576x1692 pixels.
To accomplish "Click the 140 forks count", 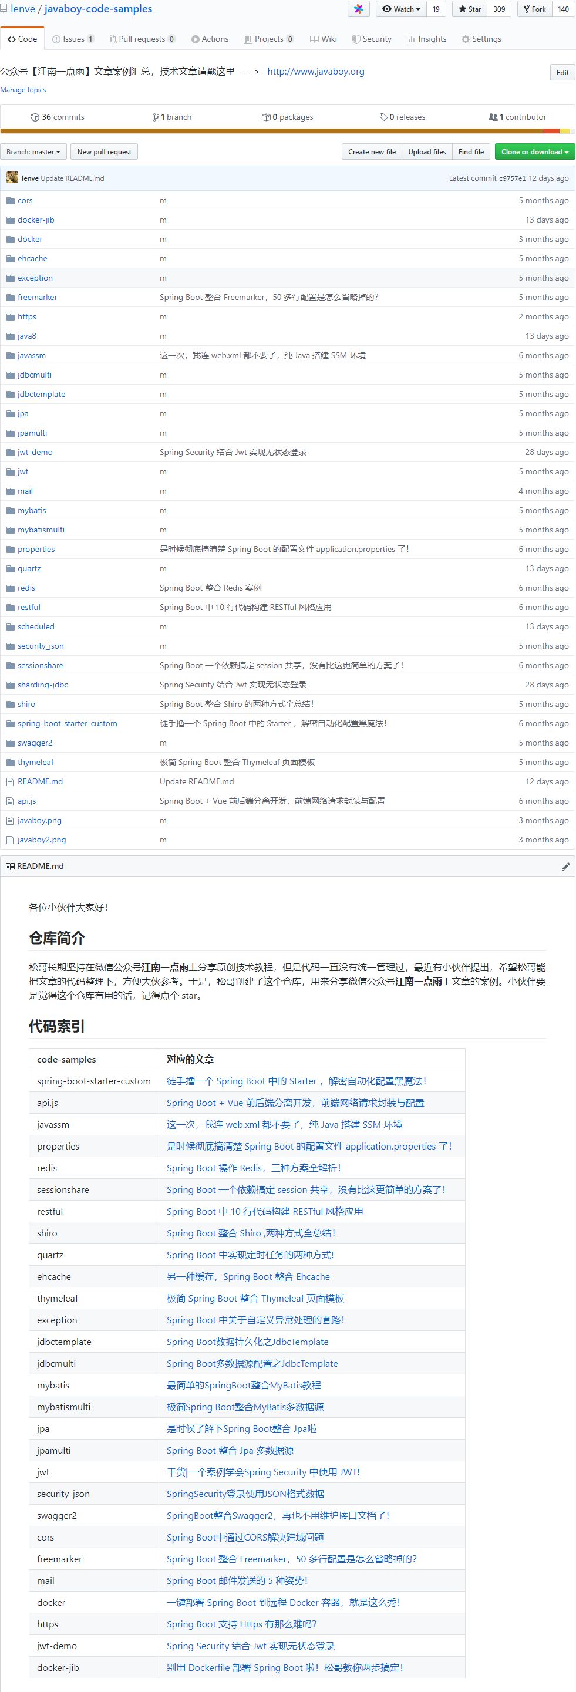I will [564, 9].
